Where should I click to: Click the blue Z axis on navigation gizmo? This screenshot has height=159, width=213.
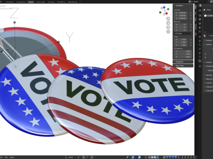coord(164,7)
